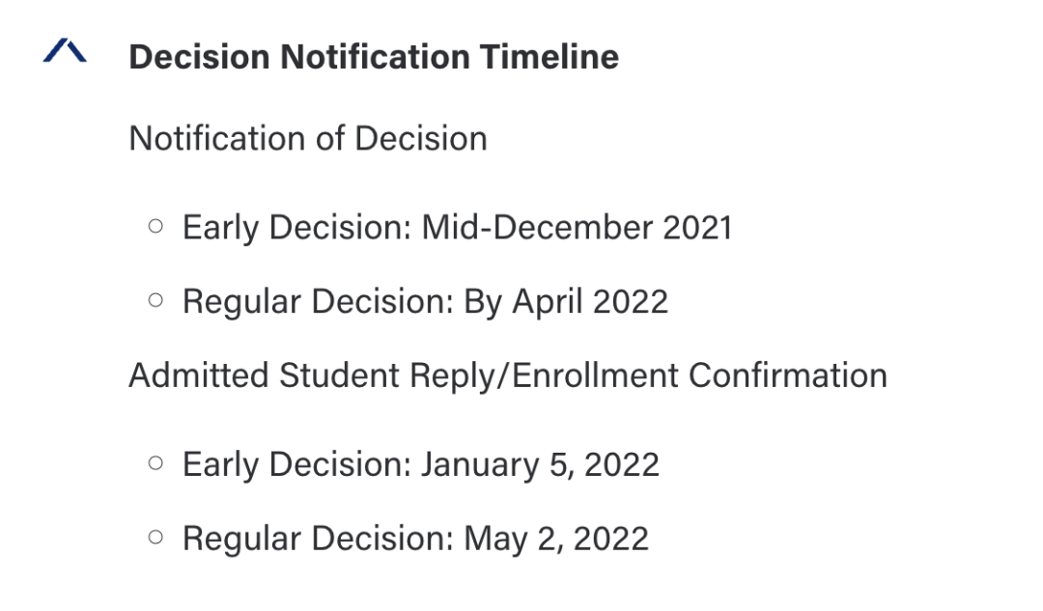Click the bullet beside Regular Decision May 2, 2022
This screenshot has width=1043, height=611.
pos(155,537)
